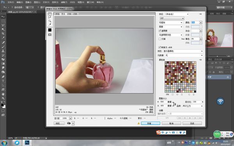
Task: Select the Move tool in Photoshop toolbar
Action: (3, 17)
